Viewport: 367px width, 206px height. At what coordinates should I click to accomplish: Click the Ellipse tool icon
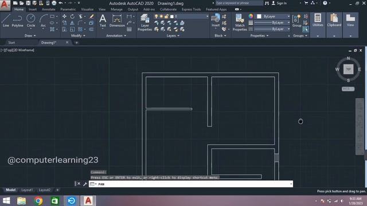pos(52,23)
